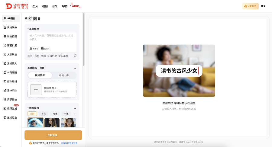Collapse the 图片风格 section
This screenshot has width=272, height=147.
coord(75,108)
